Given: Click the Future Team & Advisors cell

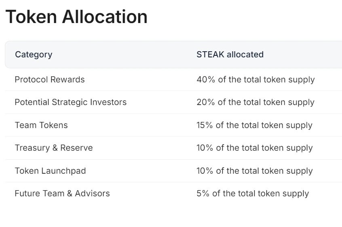Looking at the screenshot, I should click(62, 193).
